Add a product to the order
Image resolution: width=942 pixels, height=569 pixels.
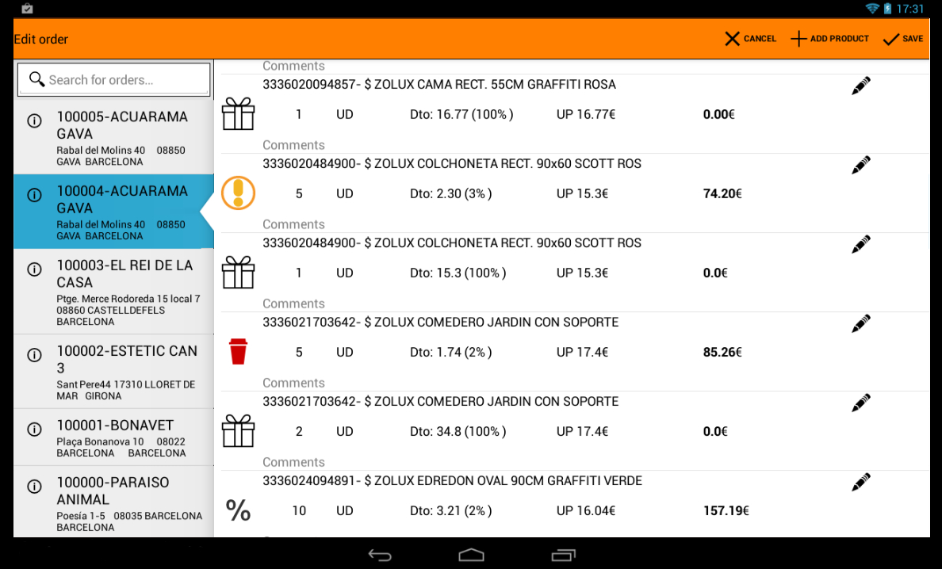[x=829, y=39]
